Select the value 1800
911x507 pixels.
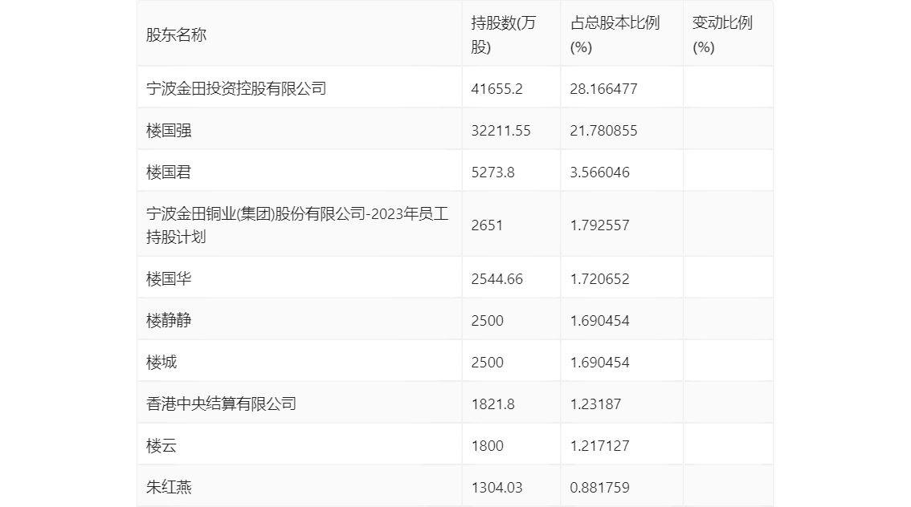(x=487, y=446)
